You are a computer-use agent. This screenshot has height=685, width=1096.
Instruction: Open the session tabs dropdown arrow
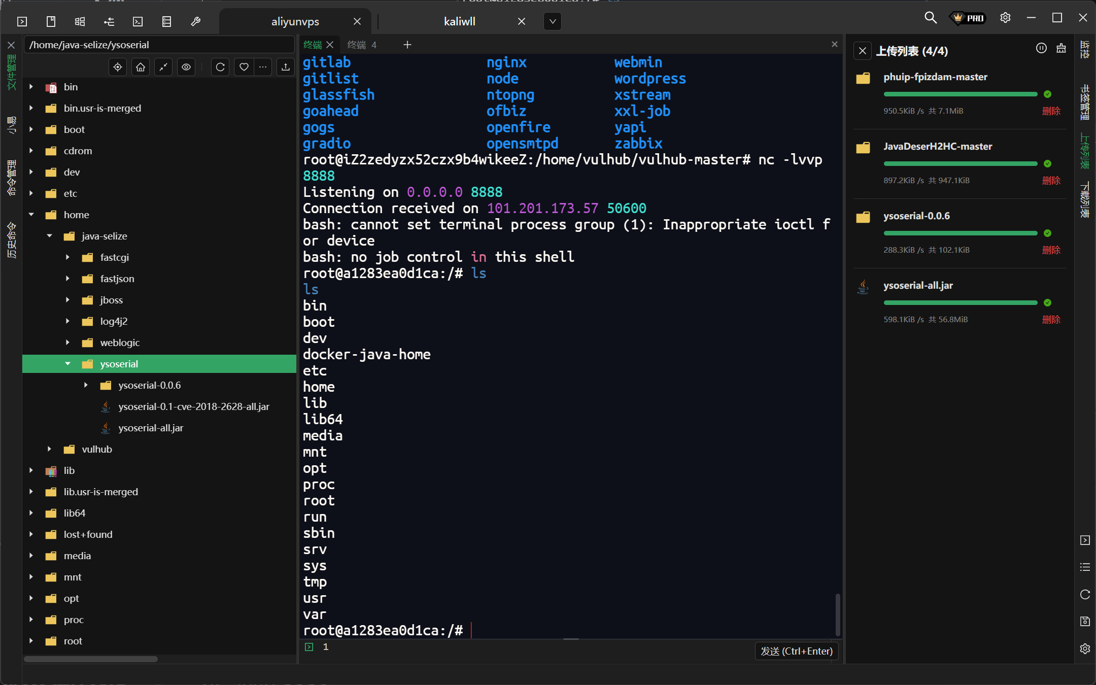(x=553, y=21)
